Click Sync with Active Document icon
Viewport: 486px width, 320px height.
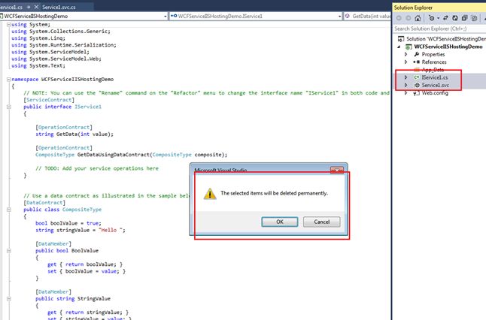(x=445, y=18)
